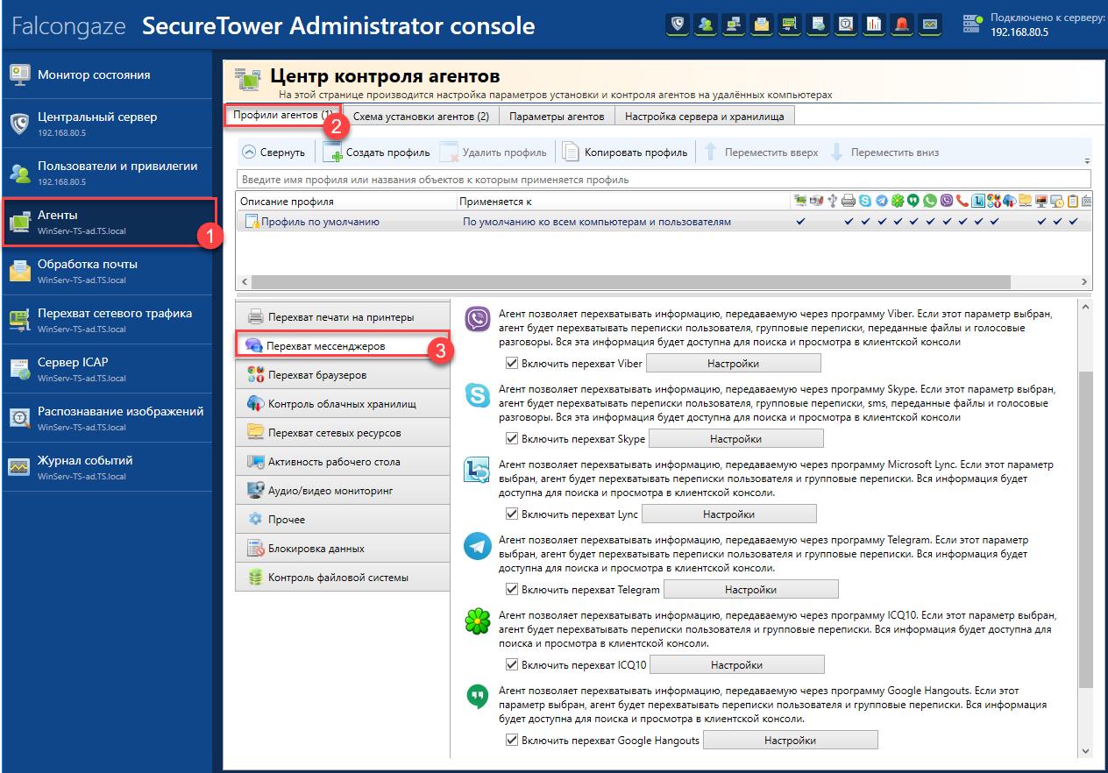Viewport: 1108px width, 773px height.
Task: Click Создать профиль button
Action: point(377,152)
